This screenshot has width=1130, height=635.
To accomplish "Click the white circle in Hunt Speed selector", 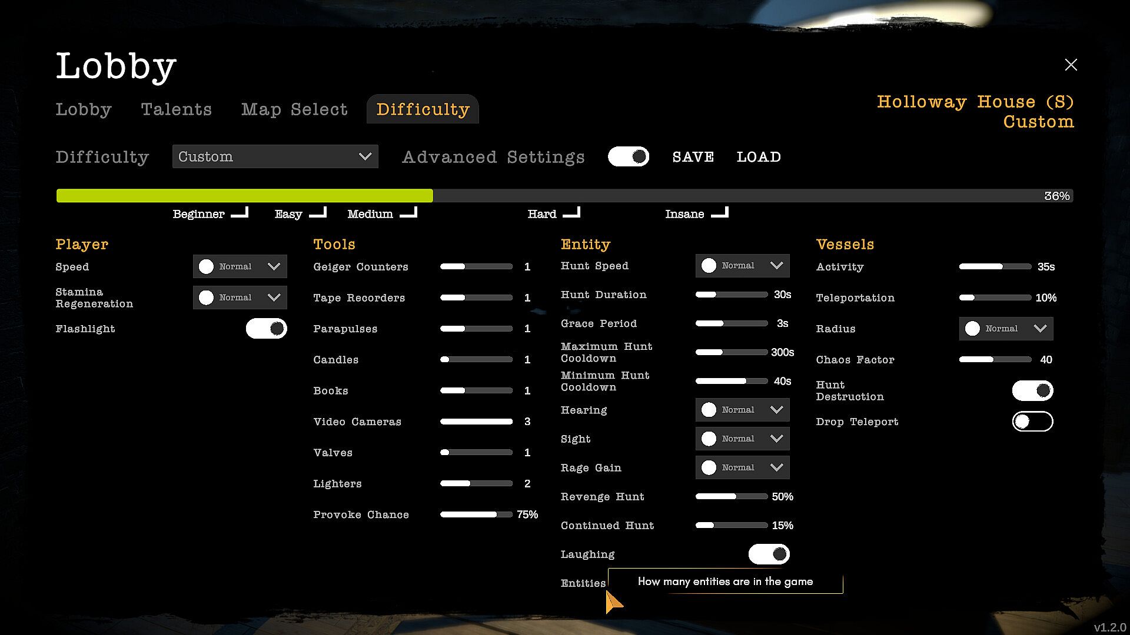I will (x=709, y=266).
